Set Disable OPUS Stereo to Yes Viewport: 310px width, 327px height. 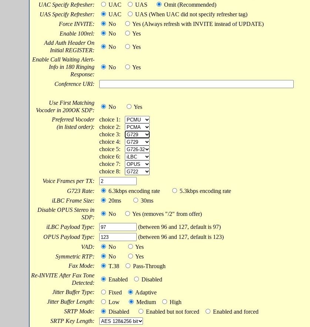127,214
